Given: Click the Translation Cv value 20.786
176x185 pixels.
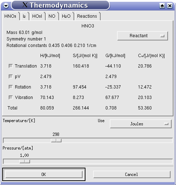Looking at the screenshot, I should [145, 66].
